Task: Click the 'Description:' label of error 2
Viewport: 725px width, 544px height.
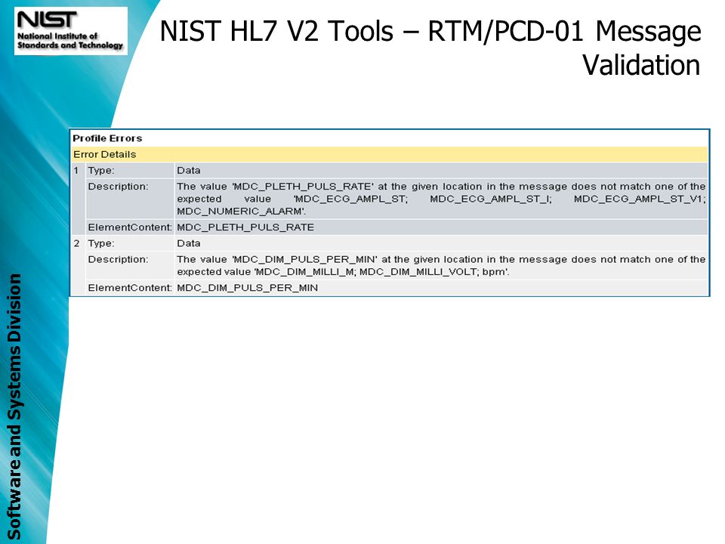Action: (x=119, y=259)
